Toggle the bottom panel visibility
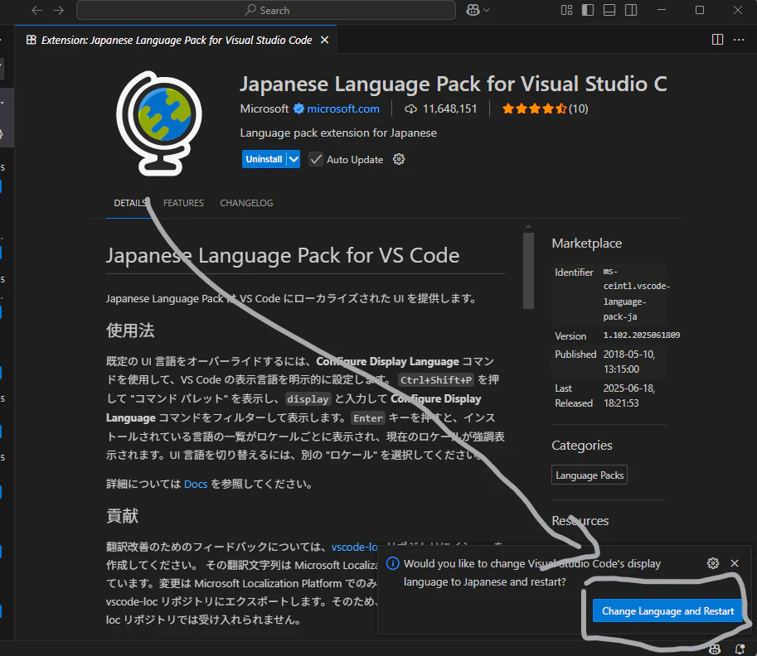757x656 pixels. click(x=609, y=10)
